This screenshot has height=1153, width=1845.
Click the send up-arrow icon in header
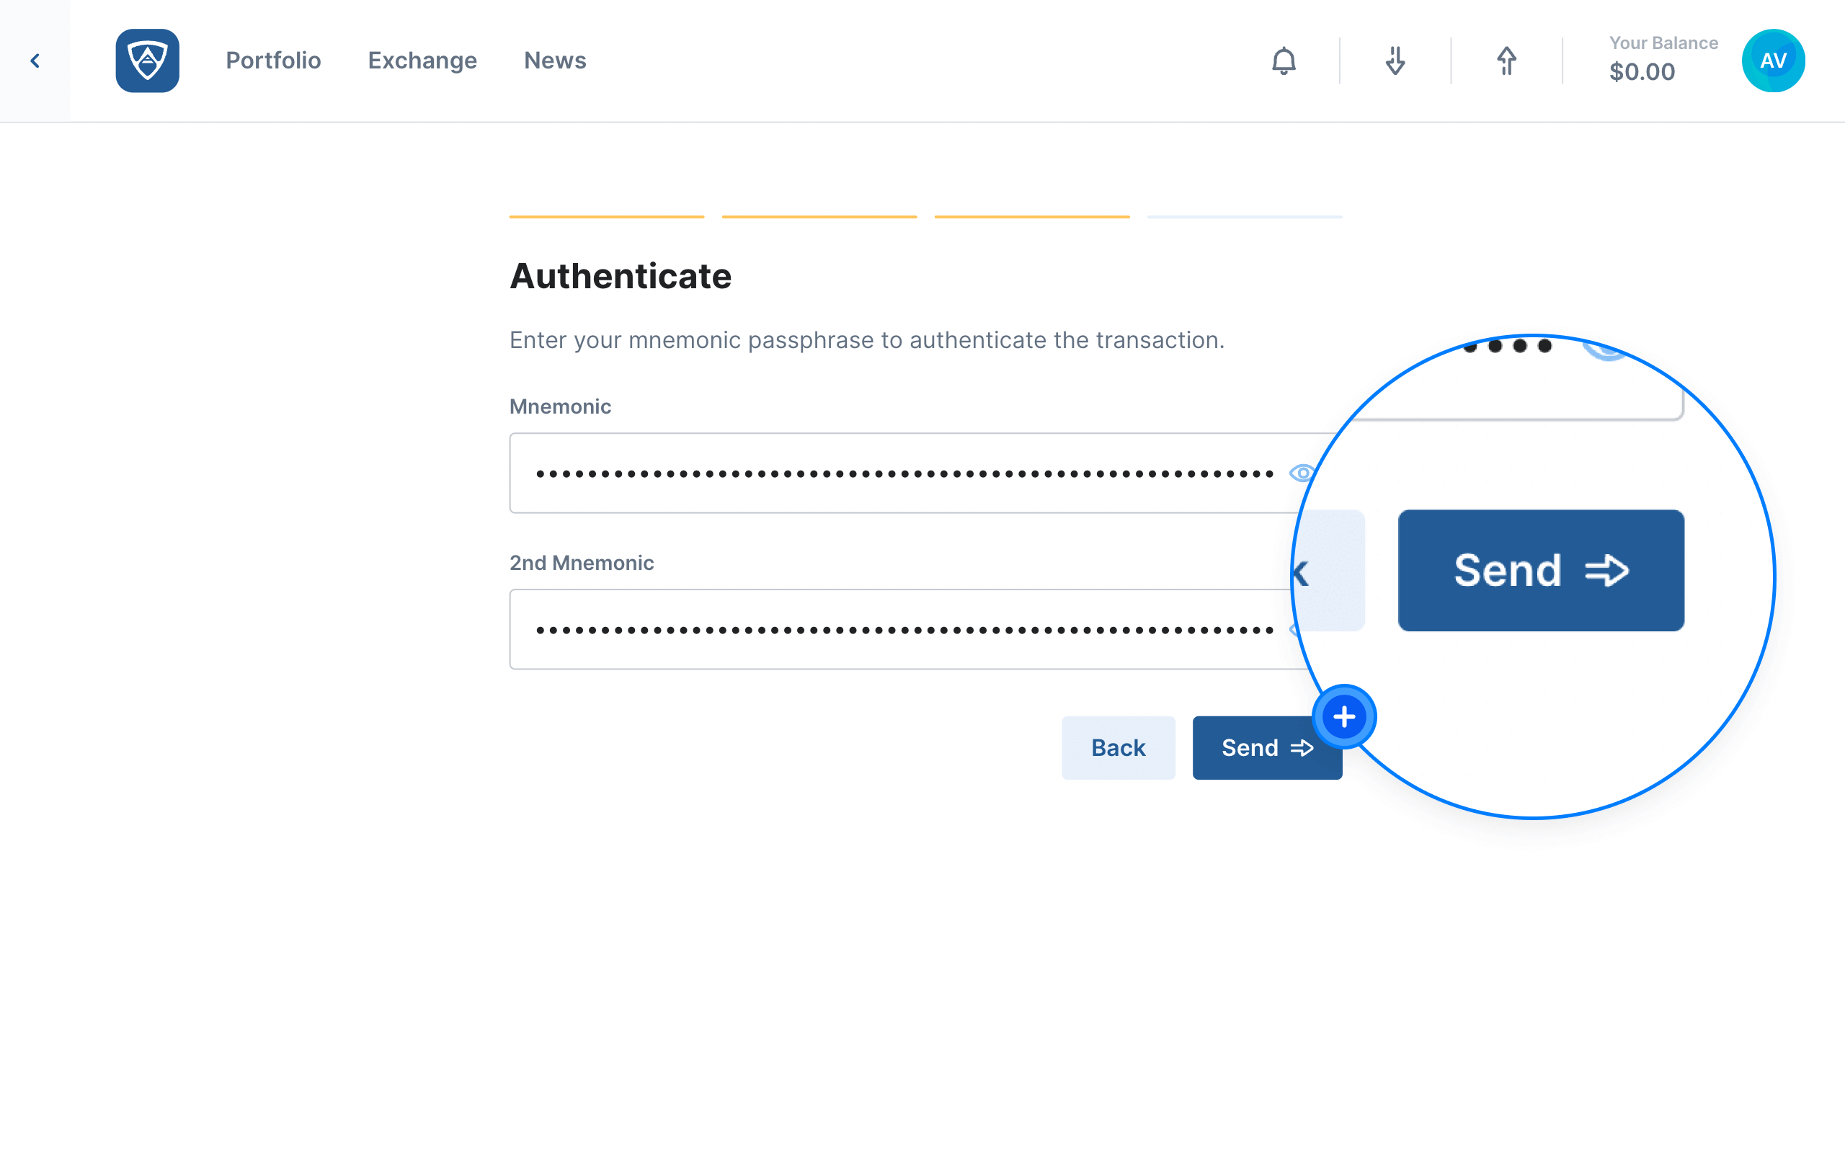[x=1506, y=61]
